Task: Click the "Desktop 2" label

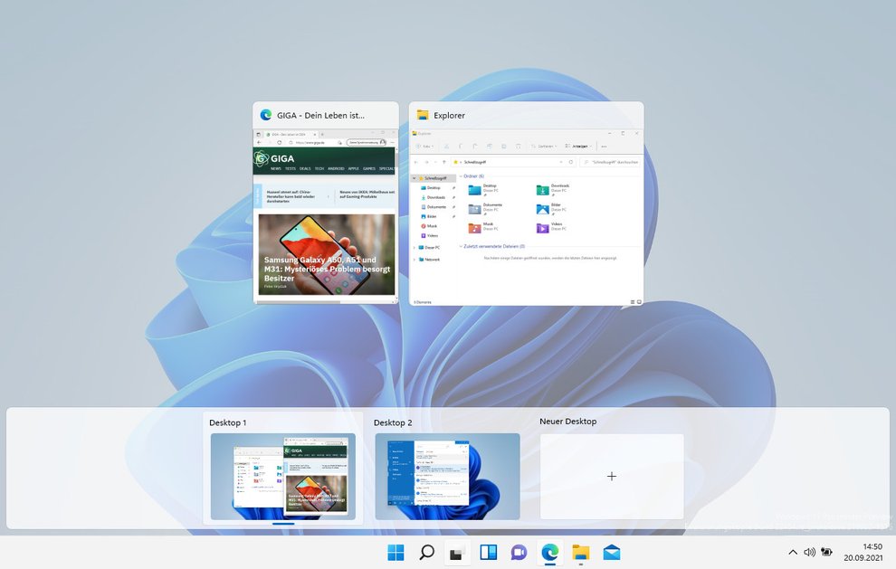Action: pyautogui.click(x=393, y=422)
